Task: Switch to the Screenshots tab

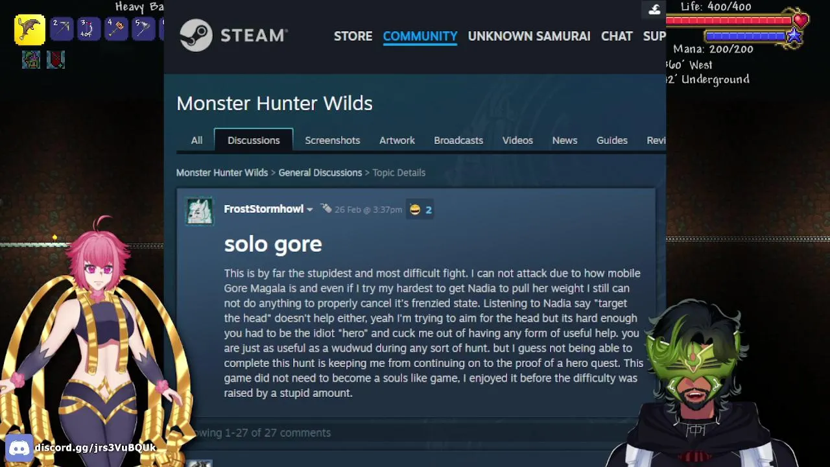Action: coord(333,140)
